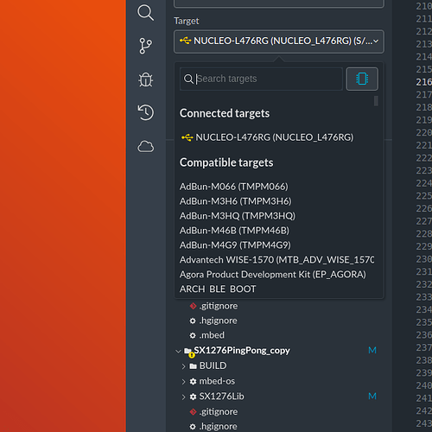Click editor line number 230
This screenshot has width=432, height=432.
(424, 259)
